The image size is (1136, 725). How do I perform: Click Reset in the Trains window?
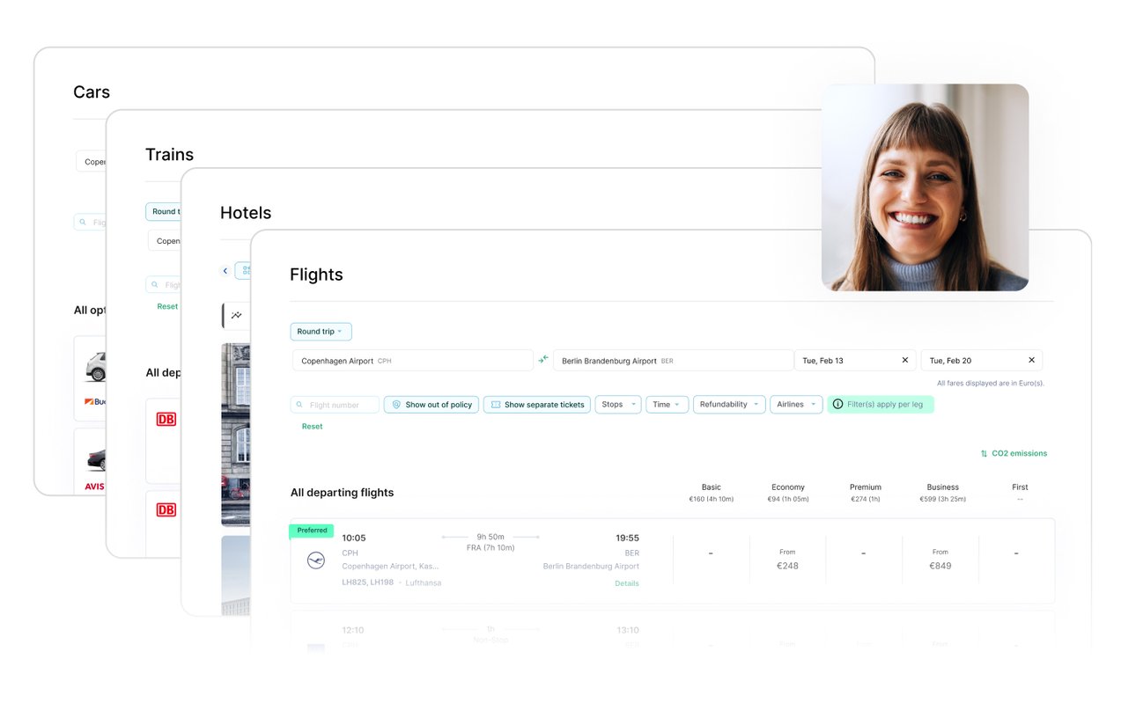point(167,306)
